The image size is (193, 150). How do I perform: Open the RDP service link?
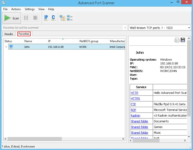click(x=134, y=110)
